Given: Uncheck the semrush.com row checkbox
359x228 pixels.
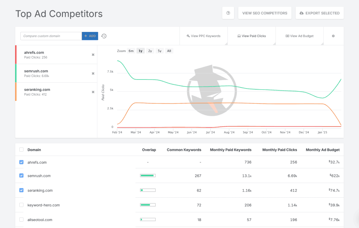Looking at the screenshot, I should [21, 175].
